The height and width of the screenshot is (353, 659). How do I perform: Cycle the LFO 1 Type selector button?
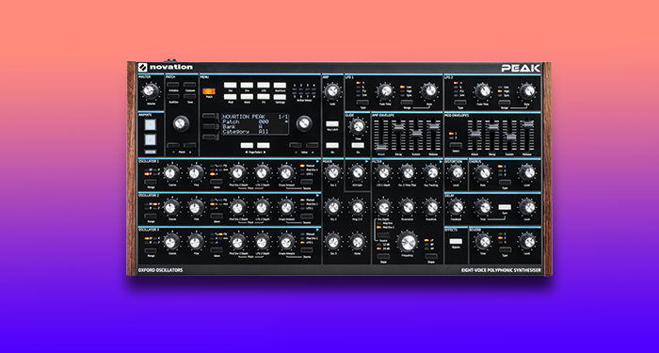click(362, 102)
